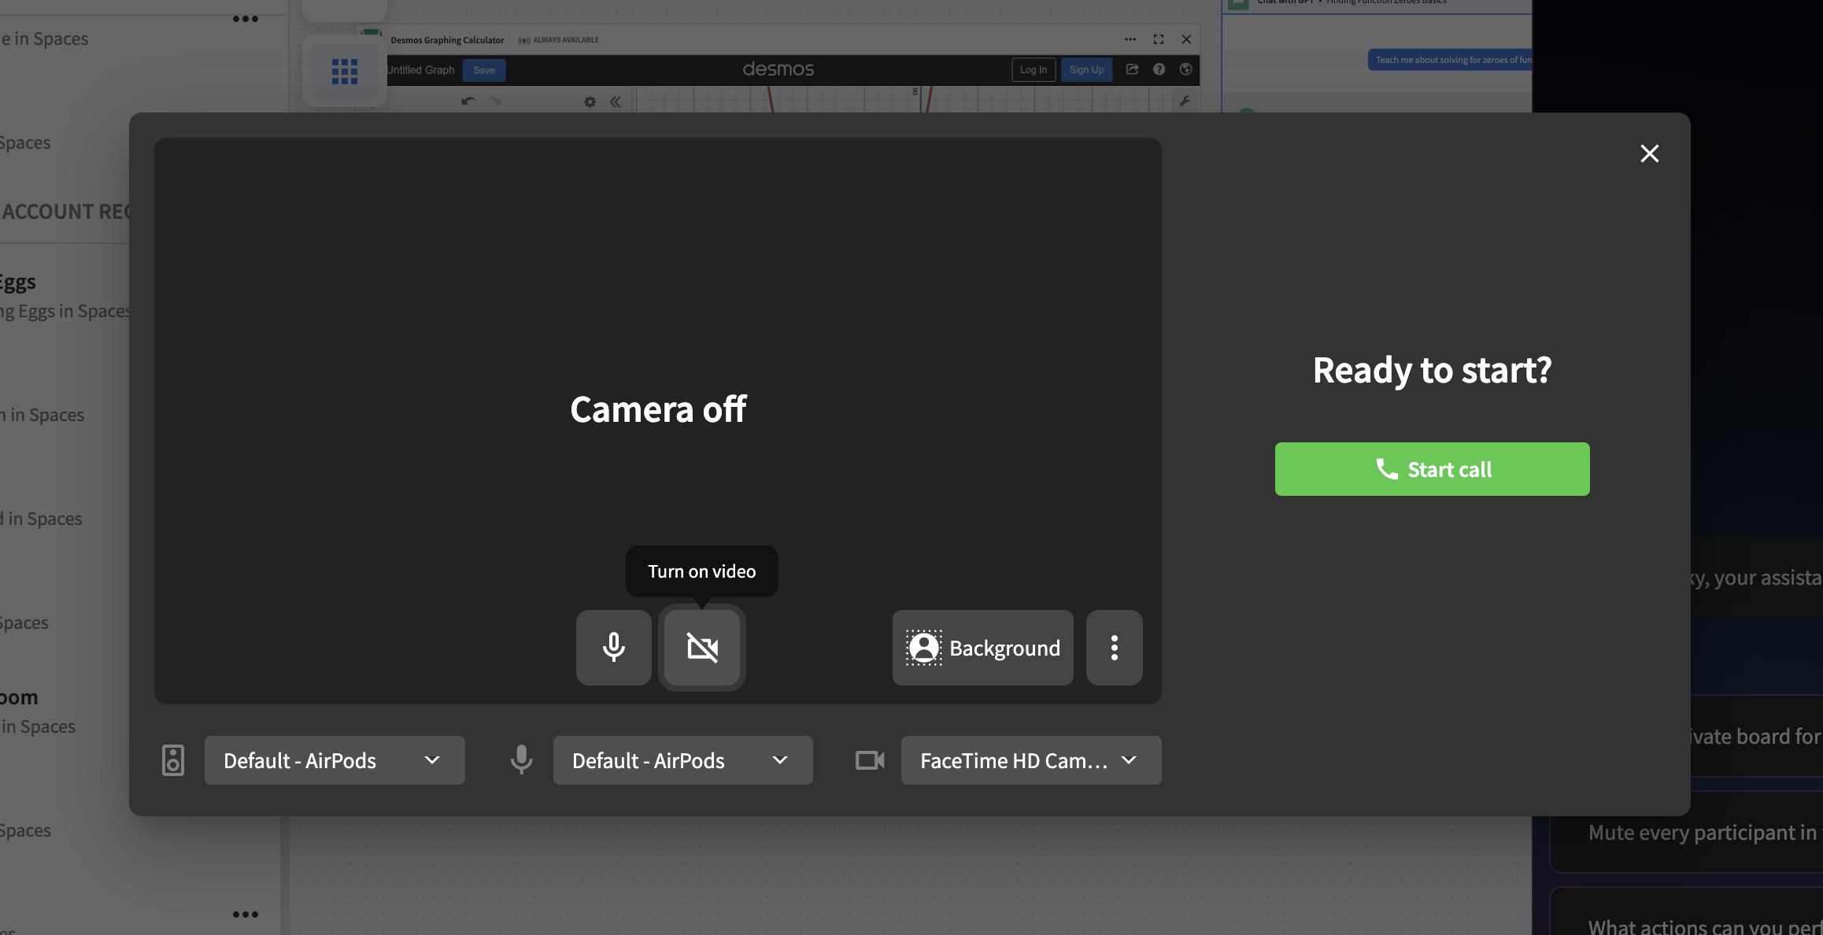Open the Background effects option

pos(982,647)
